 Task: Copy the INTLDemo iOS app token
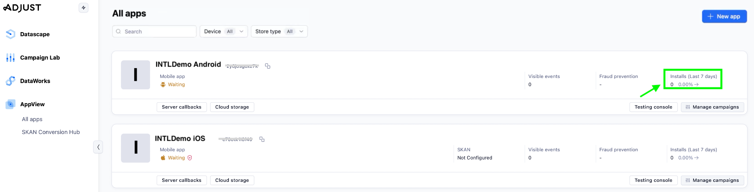pyautogui.click(x=262, y=139)
